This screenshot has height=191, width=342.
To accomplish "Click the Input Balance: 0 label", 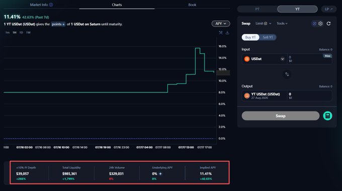I will tap(325, 49).
